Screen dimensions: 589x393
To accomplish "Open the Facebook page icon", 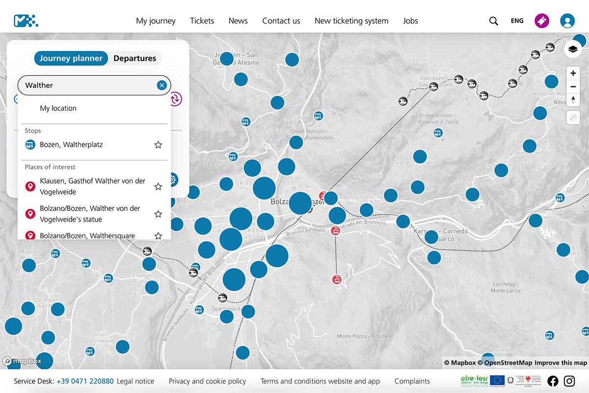I will (553, 381).
